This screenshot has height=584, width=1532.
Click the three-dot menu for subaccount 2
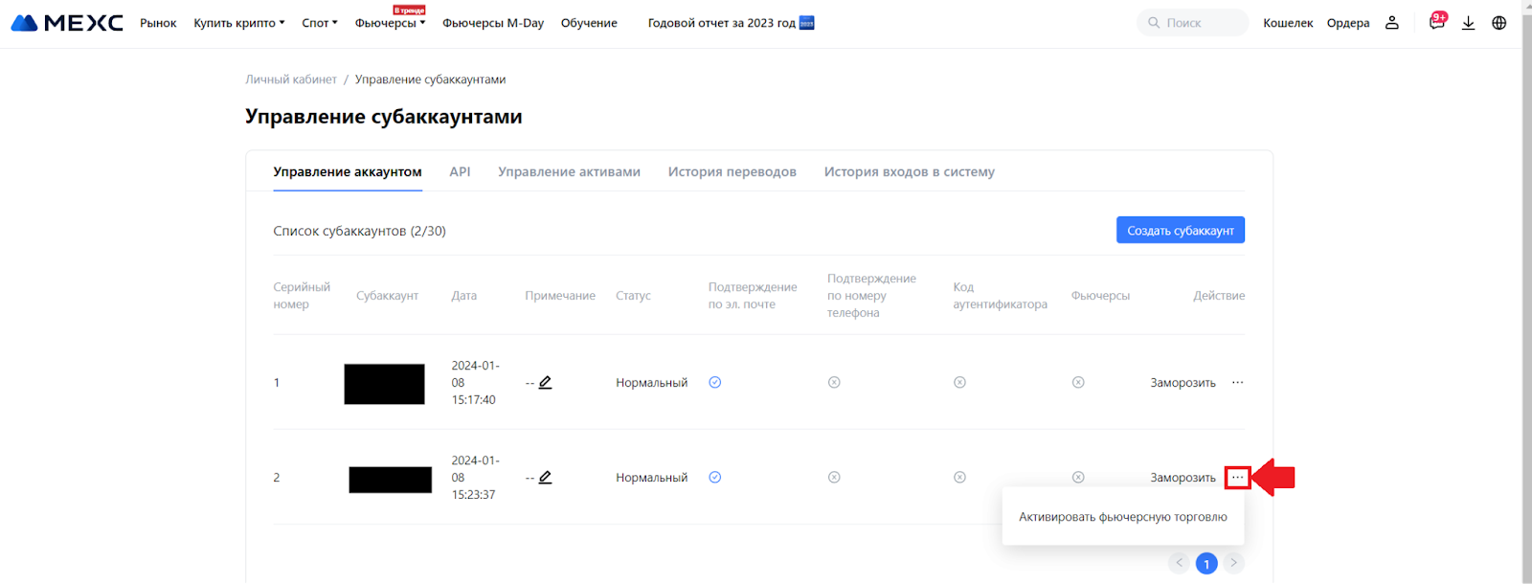pyautogui.click(x=1238, y=478)
